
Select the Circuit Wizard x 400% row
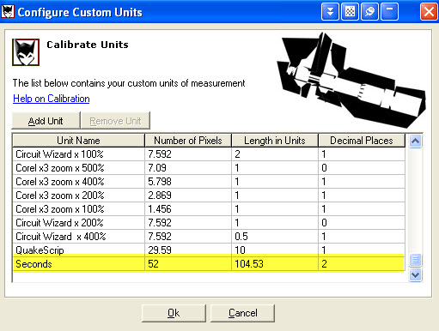209,237
